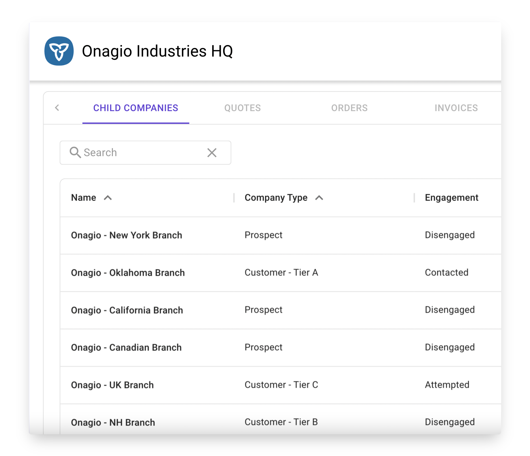Image resolution: width=530 pixels, height=456 pixels.
Task: Clear the search field with X
Action: 212,153
